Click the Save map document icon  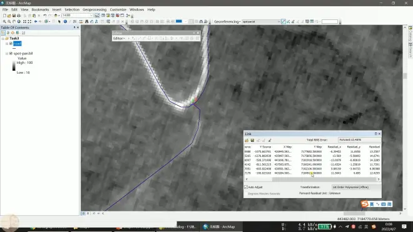pos(14,16)
